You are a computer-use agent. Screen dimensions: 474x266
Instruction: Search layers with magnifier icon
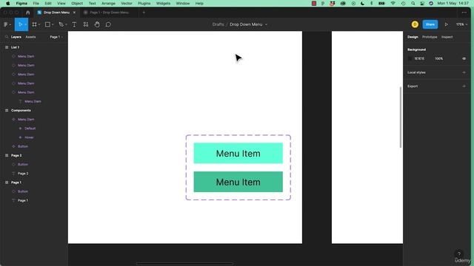tap(7, 37)
